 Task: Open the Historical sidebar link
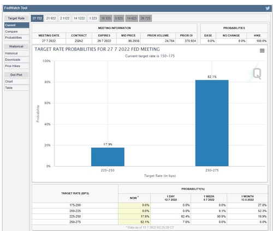(x=16, y=54)
